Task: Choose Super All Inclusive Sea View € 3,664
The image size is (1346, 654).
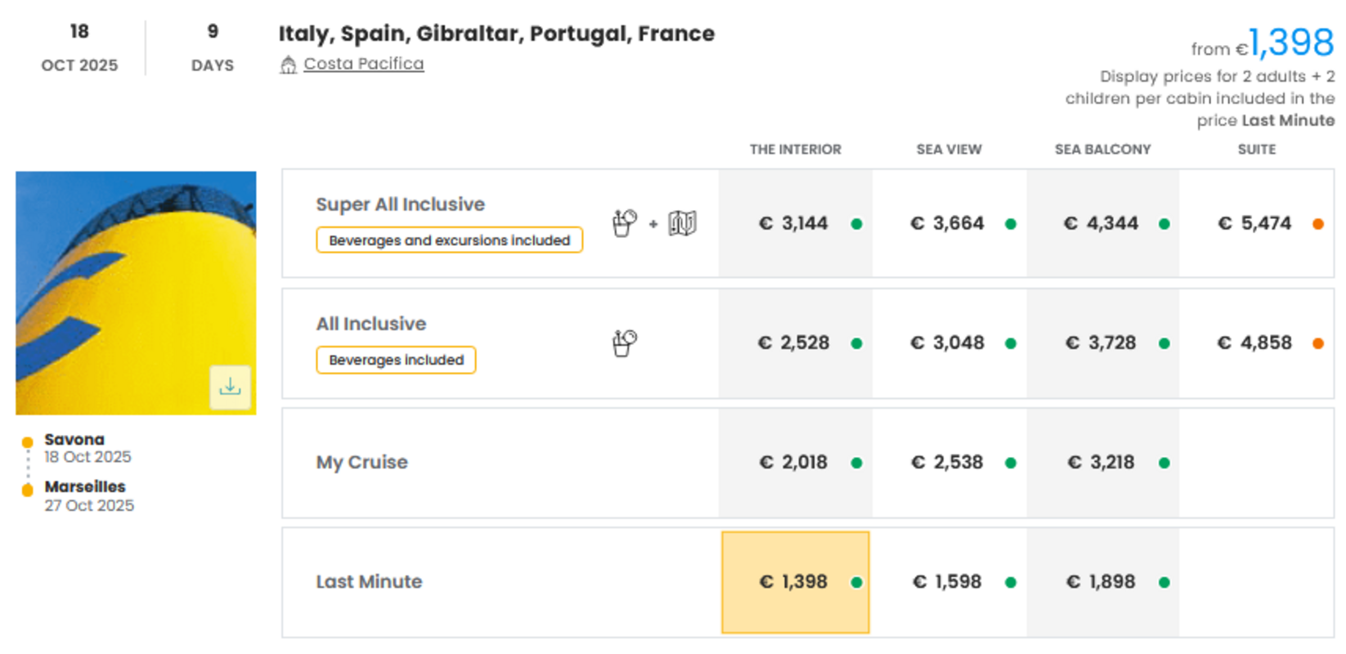Action: point(948,223)
